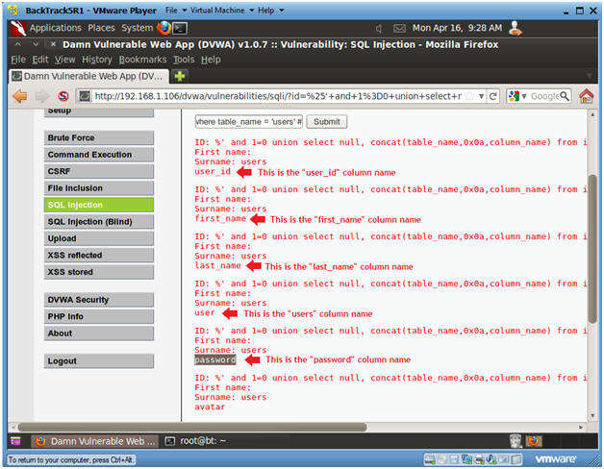
Task: Open the Virtual Machine dropdown menu
Action: click(222, 11)
